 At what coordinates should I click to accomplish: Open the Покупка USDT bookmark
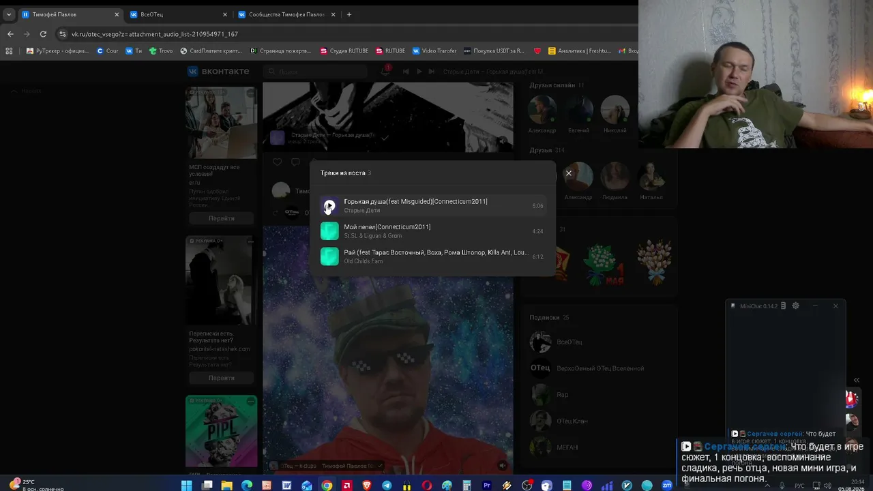494,50
